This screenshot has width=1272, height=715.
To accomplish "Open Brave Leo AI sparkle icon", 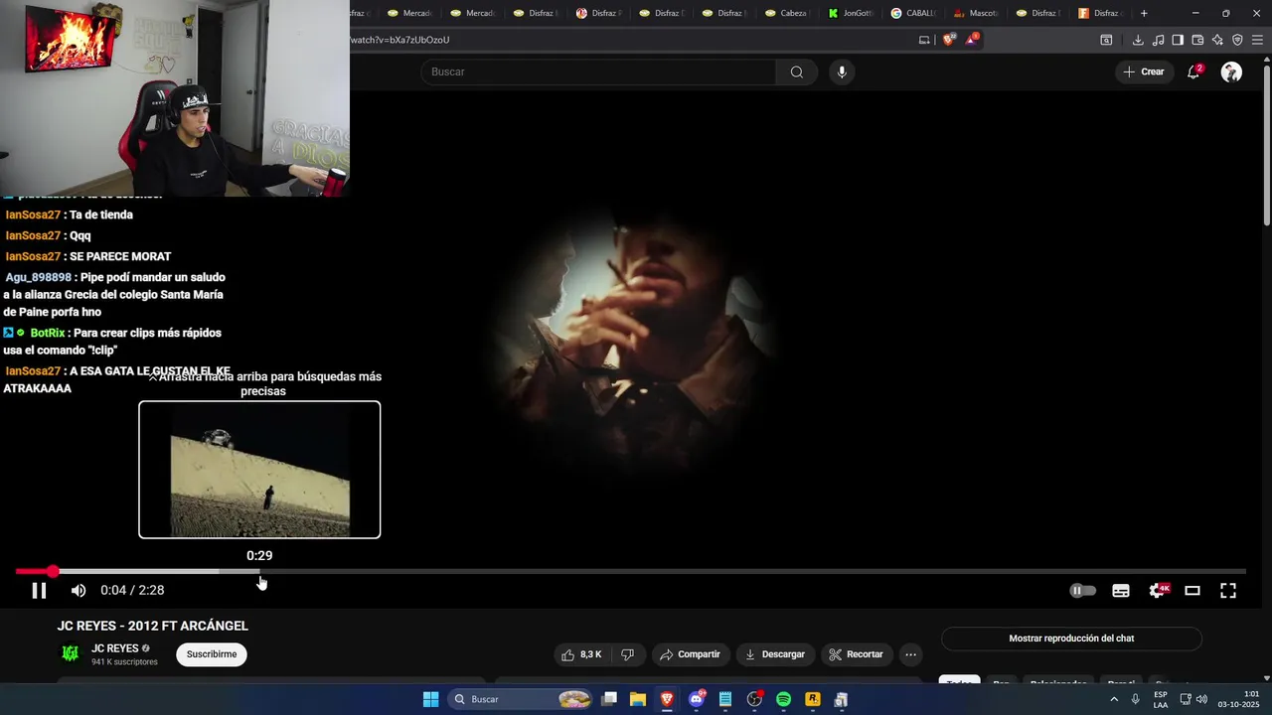I will coord(1217,40).
